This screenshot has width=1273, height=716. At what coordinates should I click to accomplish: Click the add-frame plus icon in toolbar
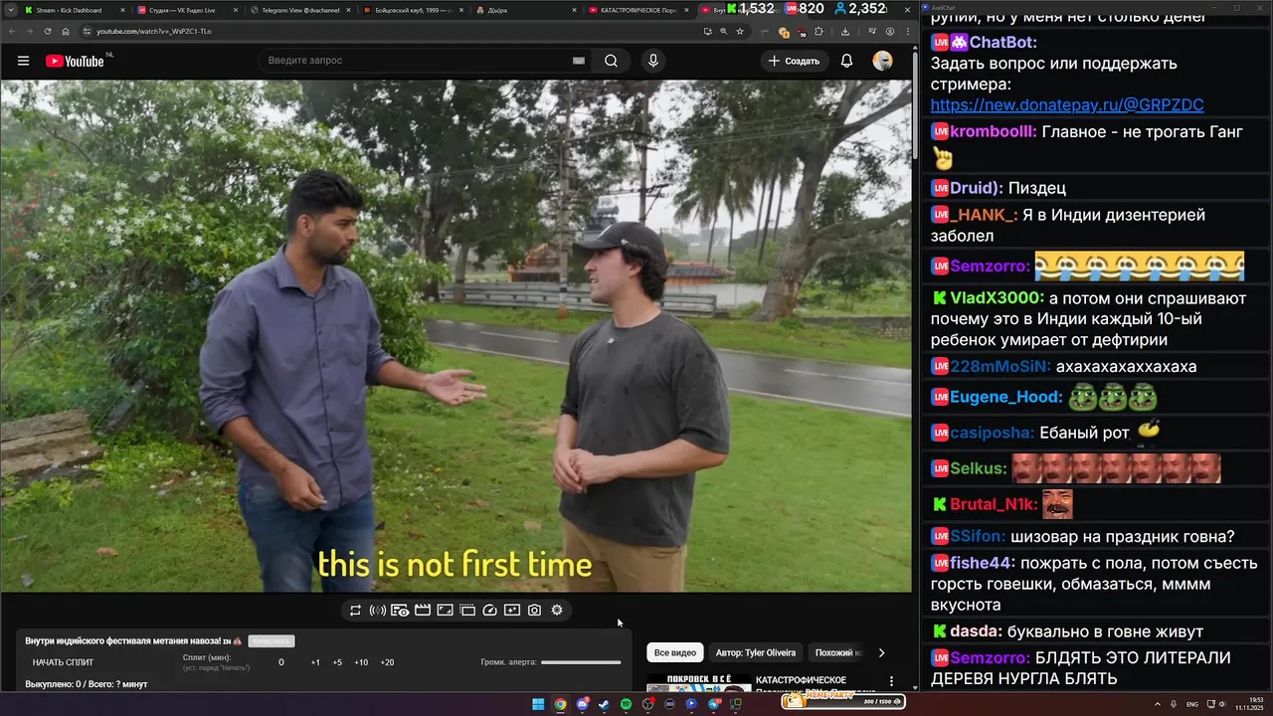(x=512, y=611)
